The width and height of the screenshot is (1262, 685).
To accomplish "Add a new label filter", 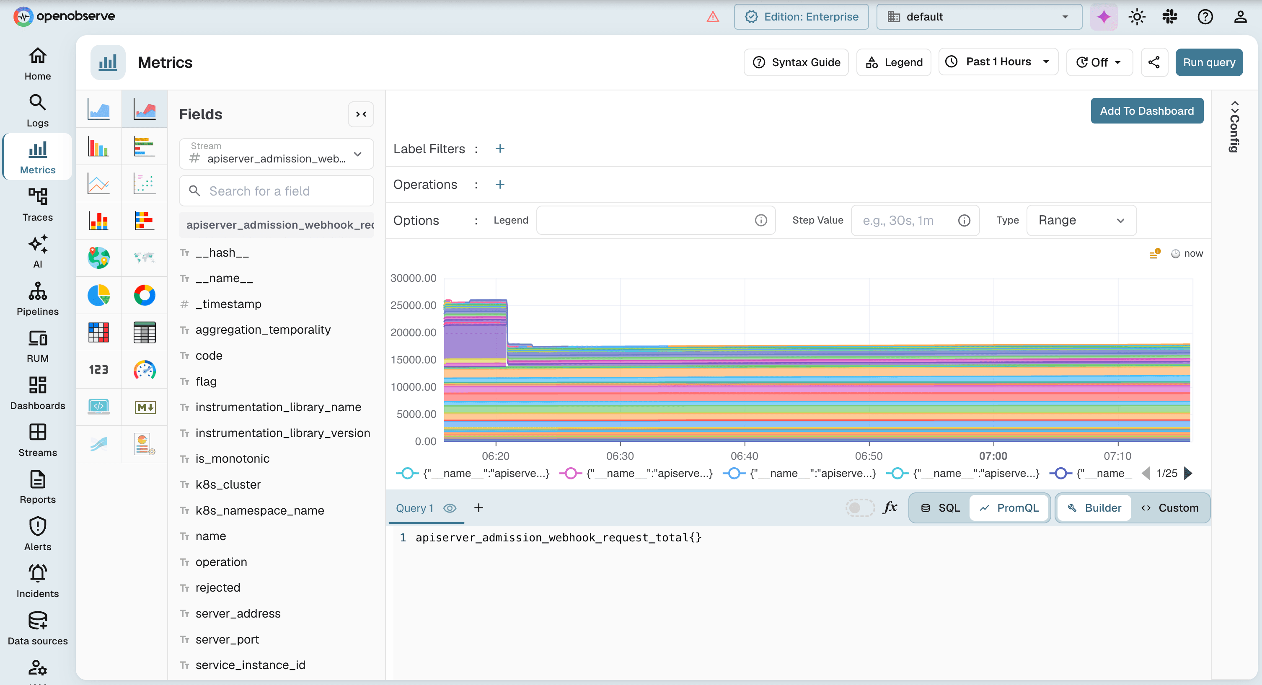I will pos(500,148).
